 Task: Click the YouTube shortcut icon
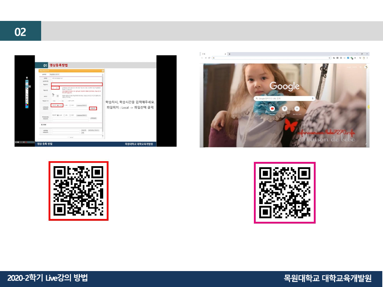[x=272, y=109]
